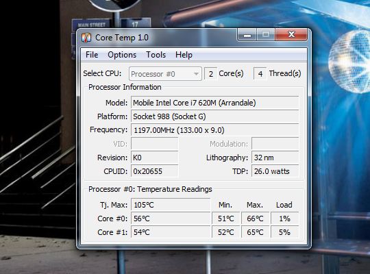The height and width of the screenshot is (274, 370).
Task: Click Core #1 minimum temperature 52°C
Action: coord(225,232)
